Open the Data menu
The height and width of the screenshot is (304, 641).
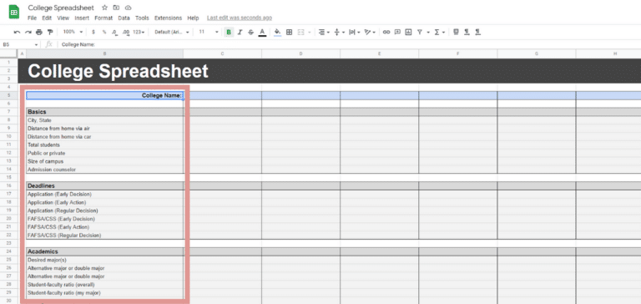[x=124, y=18]
